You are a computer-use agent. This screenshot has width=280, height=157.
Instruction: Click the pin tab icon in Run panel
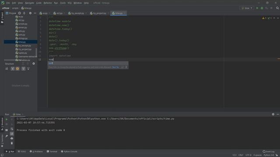click(x=7, y=136)
